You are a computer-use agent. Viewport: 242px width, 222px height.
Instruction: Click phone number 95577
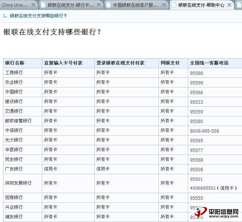[196, 150]
